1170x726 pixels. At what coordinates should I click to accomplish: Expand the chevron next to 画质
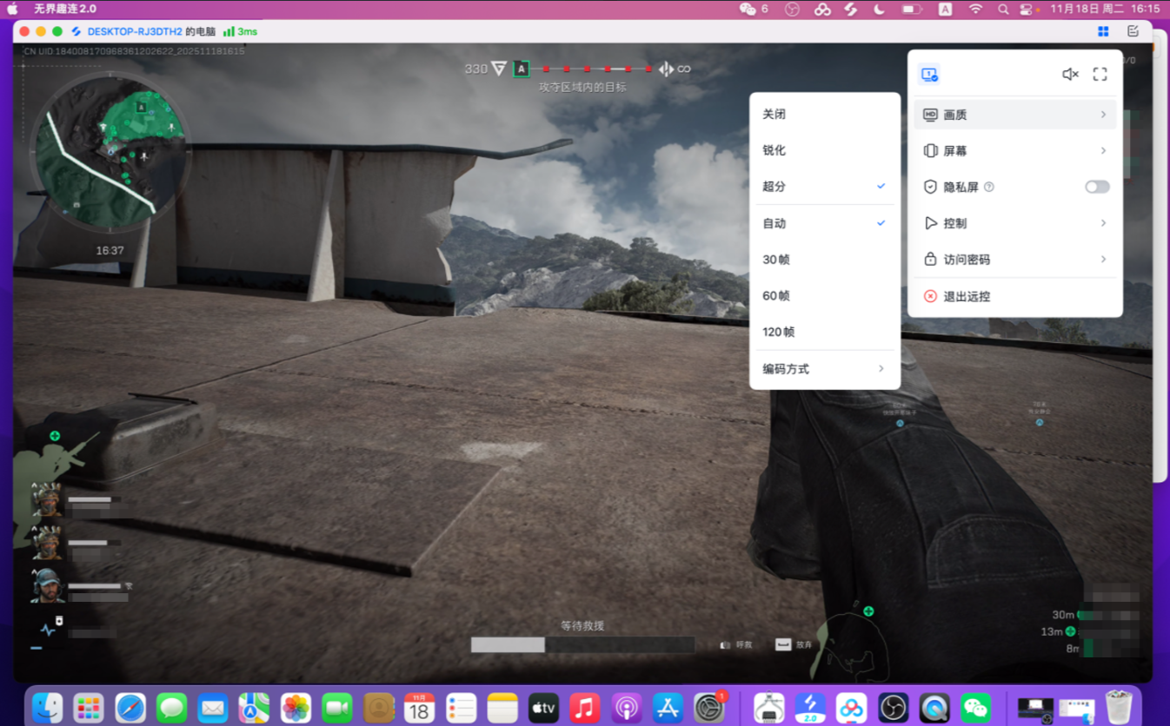1102,114
